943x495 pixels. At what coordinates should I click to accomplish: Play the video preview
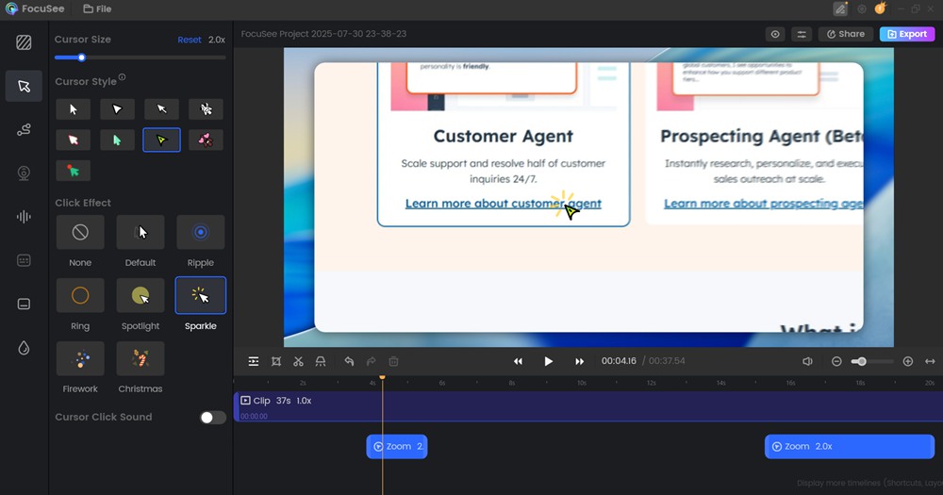tap(549, 361)
